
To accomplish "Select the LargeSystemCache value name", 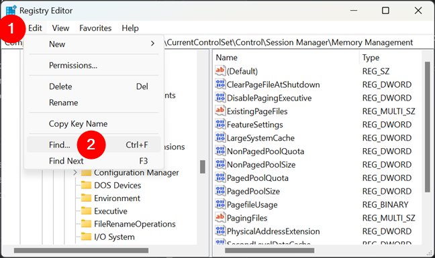I will (x=260, y=138).
